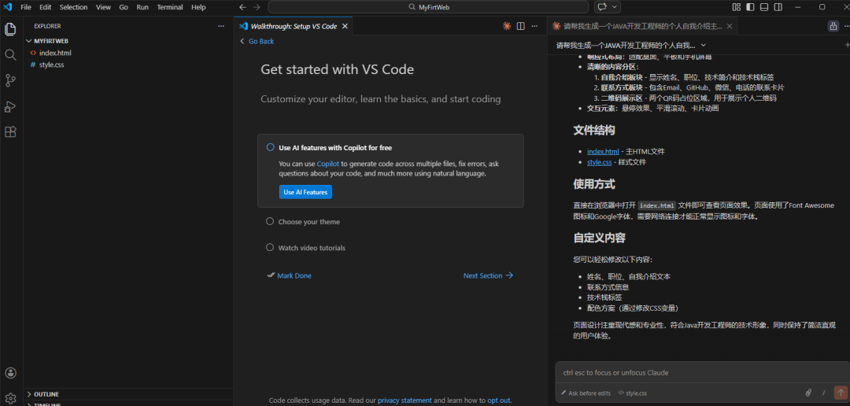
Task: Open the Selection menu
Action: coord(73,7)
